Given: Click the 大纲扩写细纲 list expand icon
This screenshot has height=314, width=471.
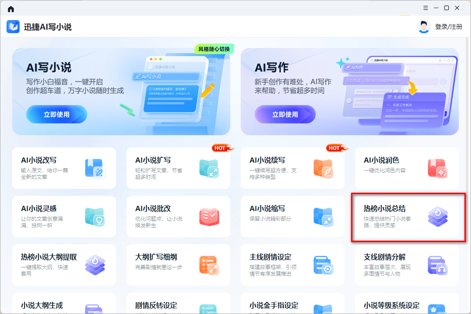Looking at the screenshot, I should coord(209,265).
